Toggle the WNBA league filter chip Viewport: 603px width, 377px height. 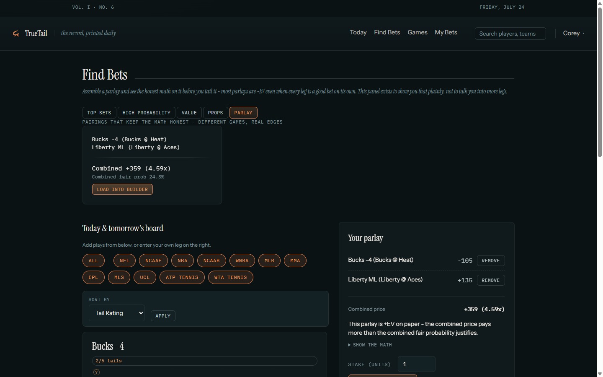[x=242, y=261]
